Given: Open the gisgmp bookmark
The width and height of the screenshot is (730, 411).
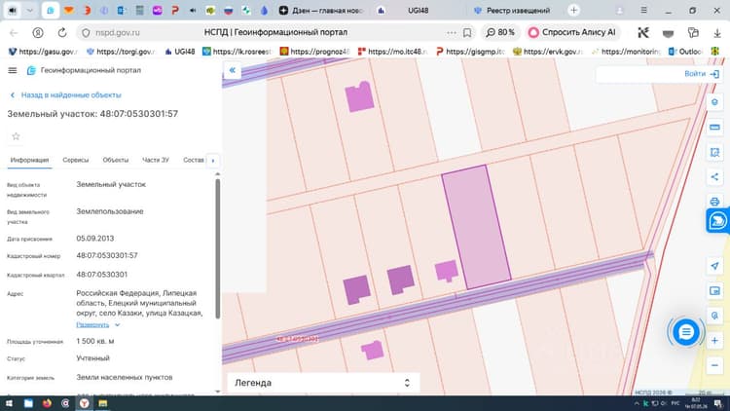Looking at the screenshot, I should [470, 52].
